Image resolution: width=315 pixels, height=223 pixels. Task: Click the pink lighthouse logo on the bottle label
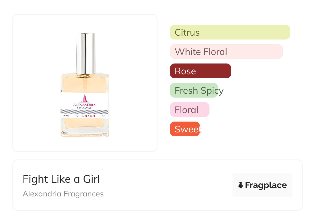tap(85, 99)
